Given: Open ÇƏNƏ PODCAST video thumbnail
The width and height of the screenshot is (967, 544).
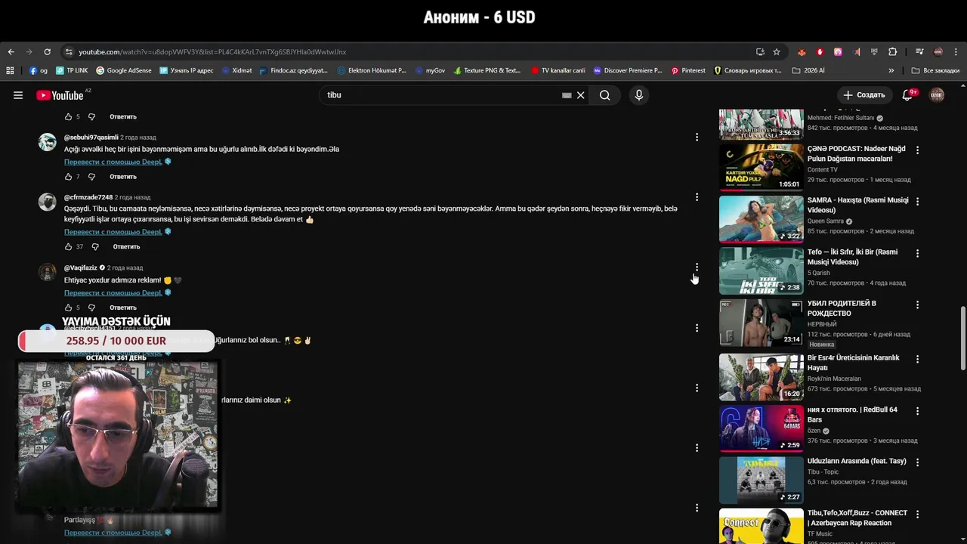Looking at the screenshot, I should coord(761,167).
